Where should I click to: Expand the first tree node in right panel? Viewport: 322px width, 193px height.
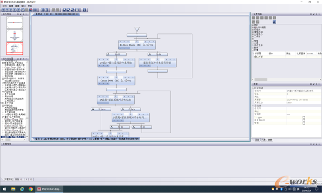(x=253, y=25)
